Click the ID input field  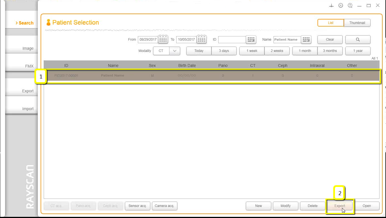(x=232, y=40)
